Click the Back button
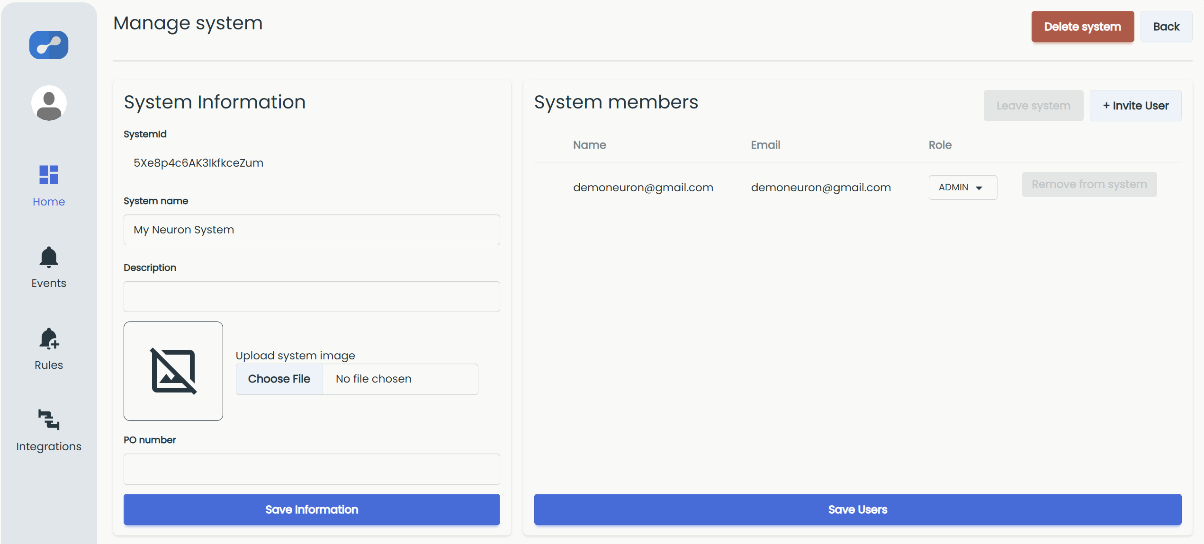 point(1166,27)
